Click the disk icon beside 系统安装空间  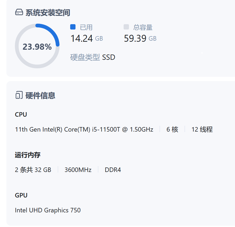pos(19,12)
